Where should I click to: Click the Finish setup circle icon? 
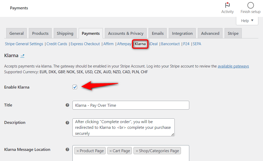(251, 5)
